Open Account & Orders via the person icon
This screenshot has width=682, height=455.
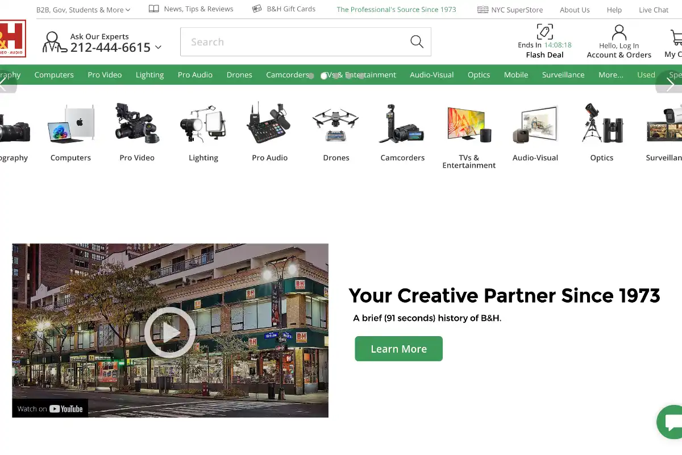pyautogui.click(x=619, y=32)
